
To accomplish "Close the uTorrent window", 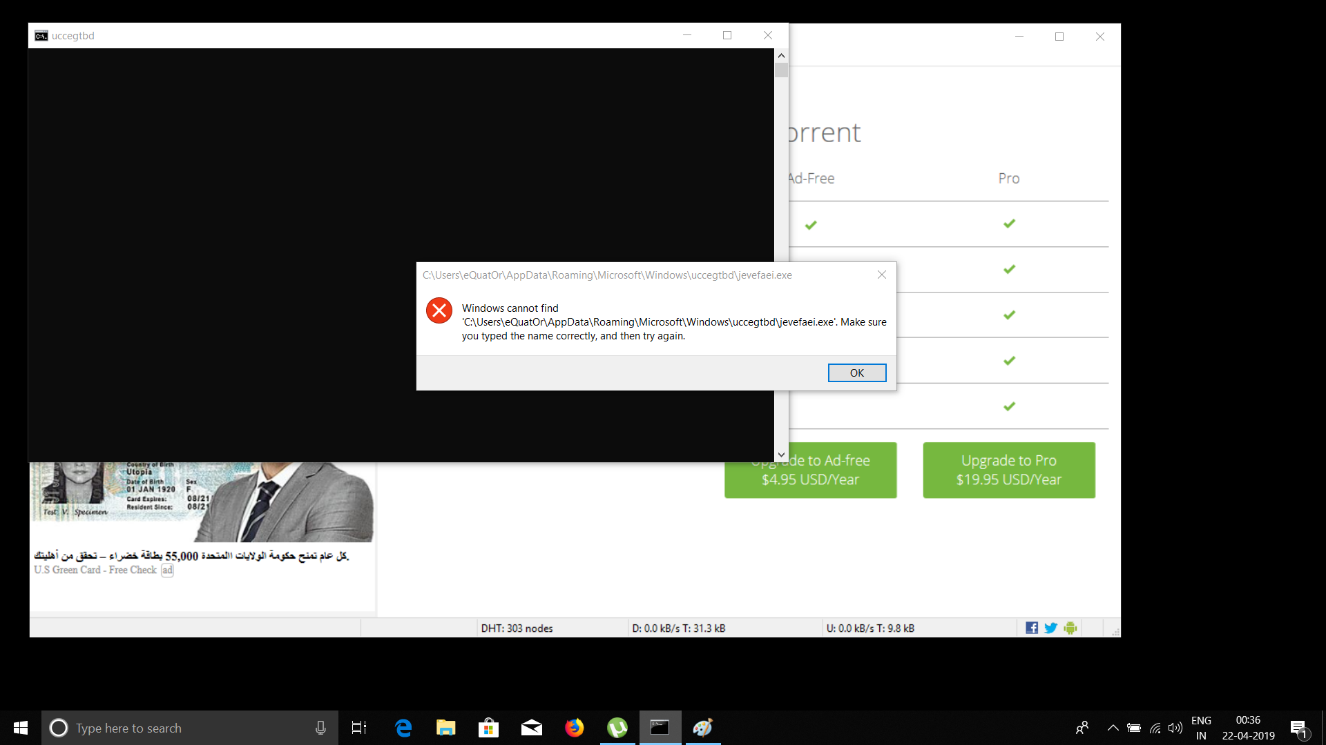I will 1100,37.
